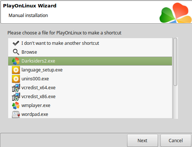Click the Next button
192x147 pixels.
(142, 140)
